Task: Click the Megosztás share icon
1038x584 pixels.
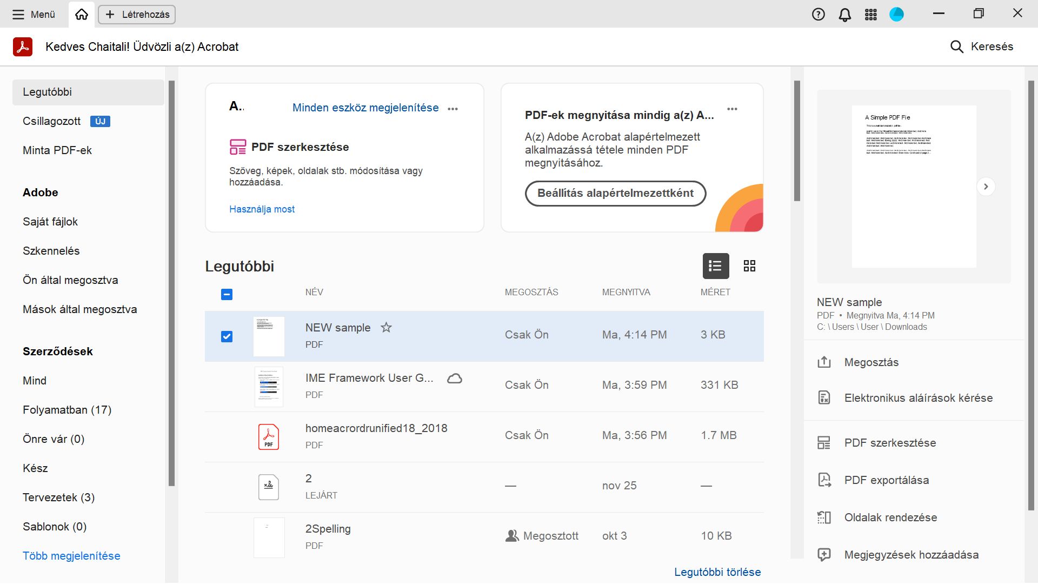Action: pos(824,362)
